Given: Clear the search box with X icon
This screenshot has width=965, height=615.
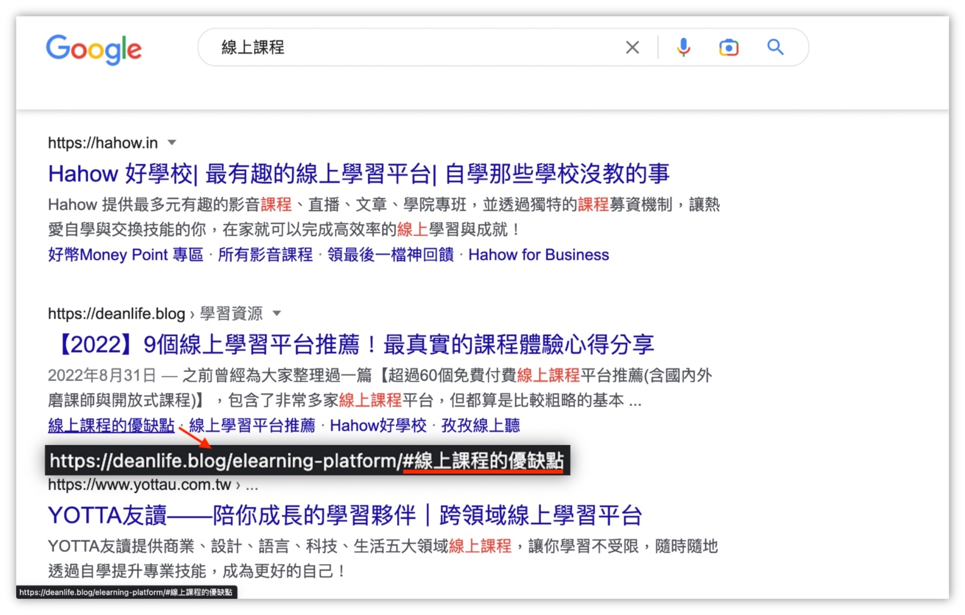Looking at the screenshot, I should click(632, 48).
